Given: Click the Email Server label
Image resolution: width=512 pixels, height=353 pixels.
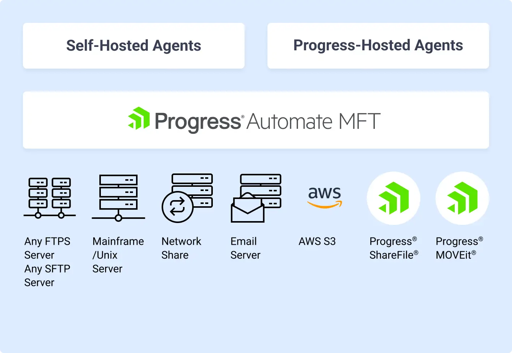Looking at the screenshot, I should pyautogui.click(x=245, y=248).
